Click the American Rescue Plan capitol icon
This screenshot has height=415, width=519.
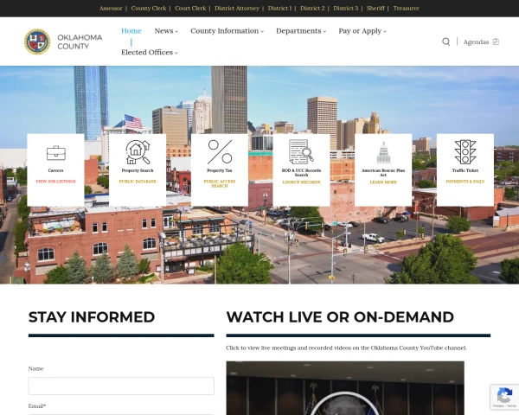click(383, 152)
